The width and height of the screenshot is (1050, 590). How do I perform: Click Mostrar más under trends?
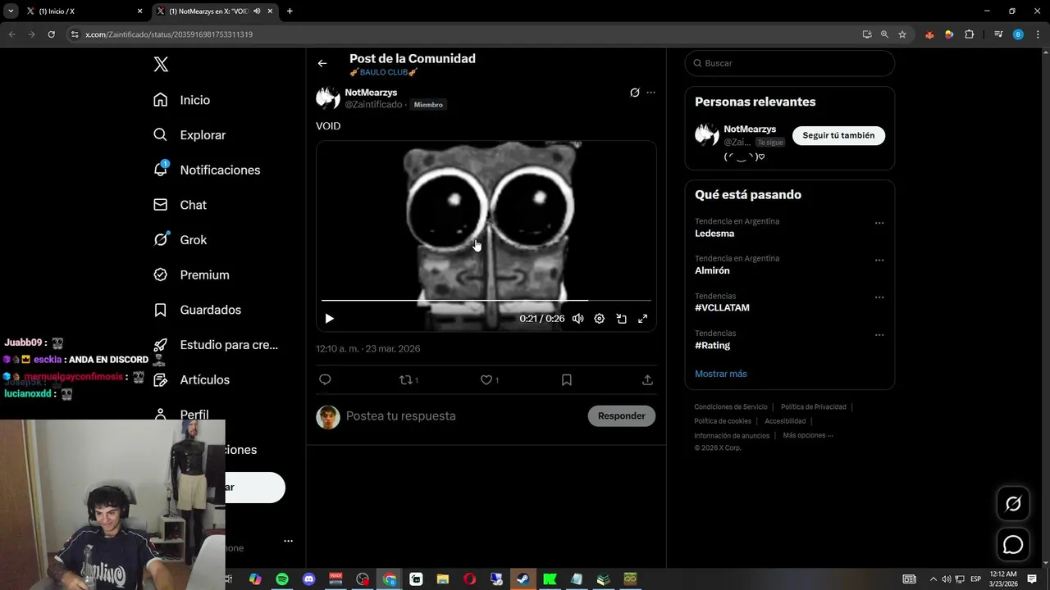click(x=720, y=374)
